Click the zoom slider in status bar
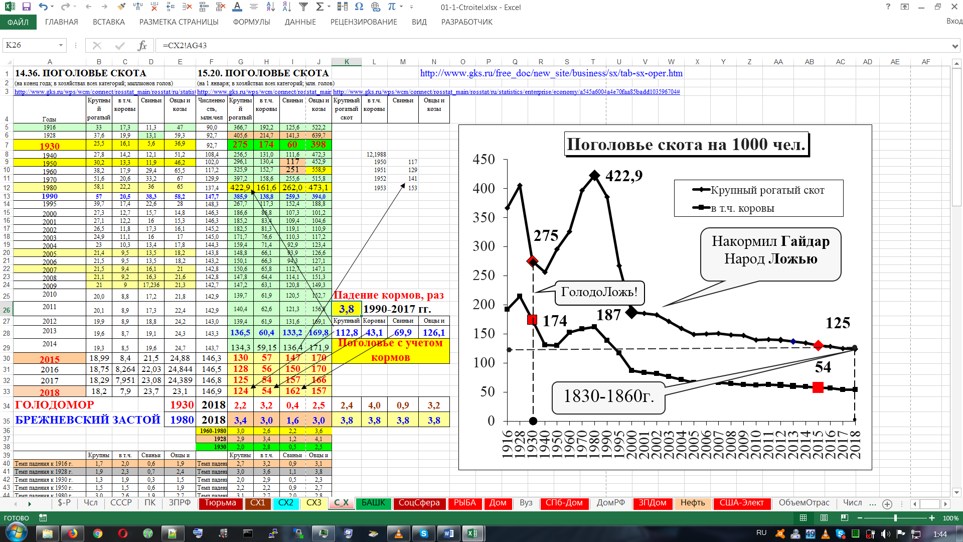Screen dimensions: 963x542 click(x=896, y=518)
